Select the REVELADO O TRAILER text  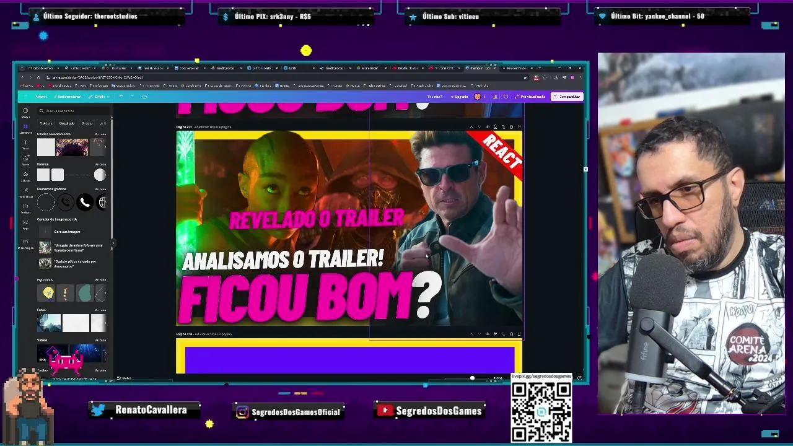tap(317, 218)
